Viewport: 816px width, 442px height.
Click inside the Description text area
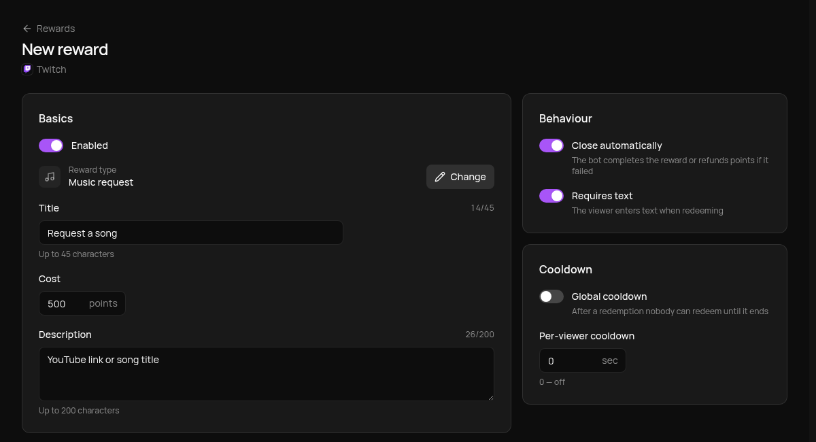click(267, 374)
